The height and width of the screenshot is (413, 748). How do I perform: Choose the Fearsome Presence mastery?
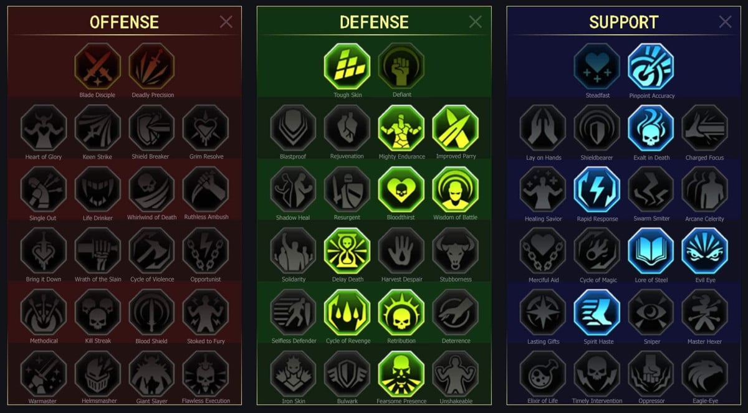(401, 374)
